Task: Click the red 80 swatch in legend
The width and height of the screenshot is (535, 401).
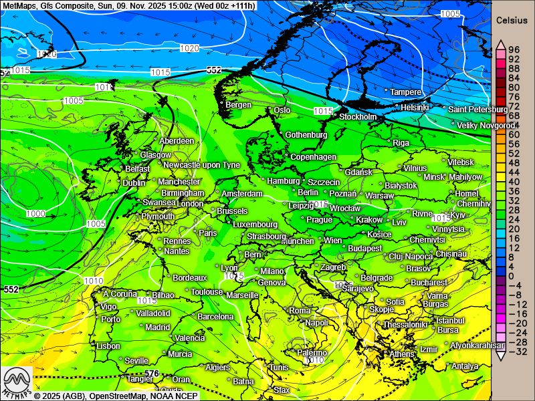Action: click(x=500, y=87)
